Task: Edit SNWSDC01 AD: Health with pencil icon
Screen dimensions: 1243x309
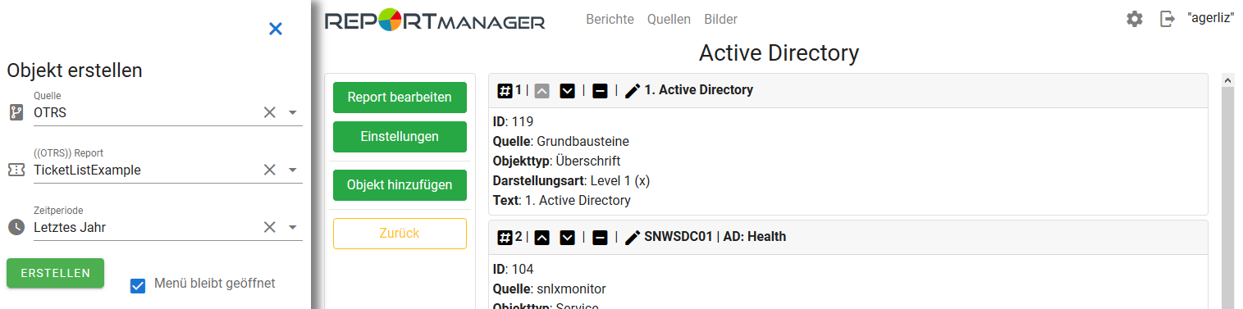Action: (x=633, y=237)
